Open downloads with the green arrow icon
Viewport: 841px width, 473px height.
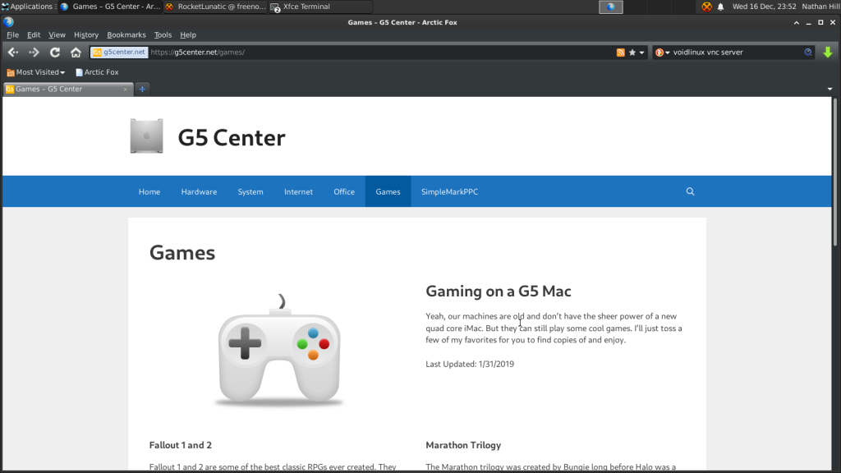(828, 52)
